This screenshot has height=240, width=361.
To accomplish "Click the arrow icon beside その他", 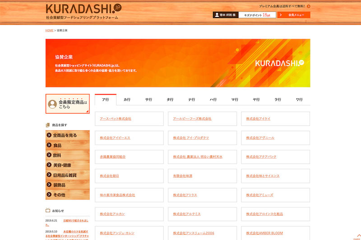I will 49,195.
